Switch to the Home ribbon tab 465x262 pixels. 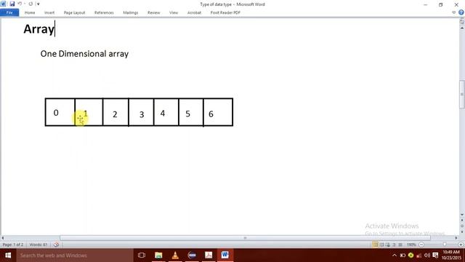pos(30,12)
